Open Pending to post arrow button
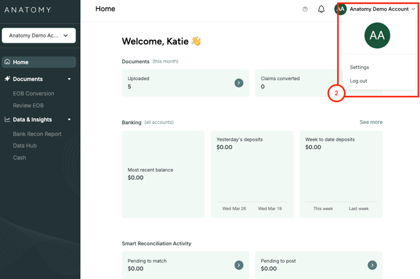 coord(372,265)
